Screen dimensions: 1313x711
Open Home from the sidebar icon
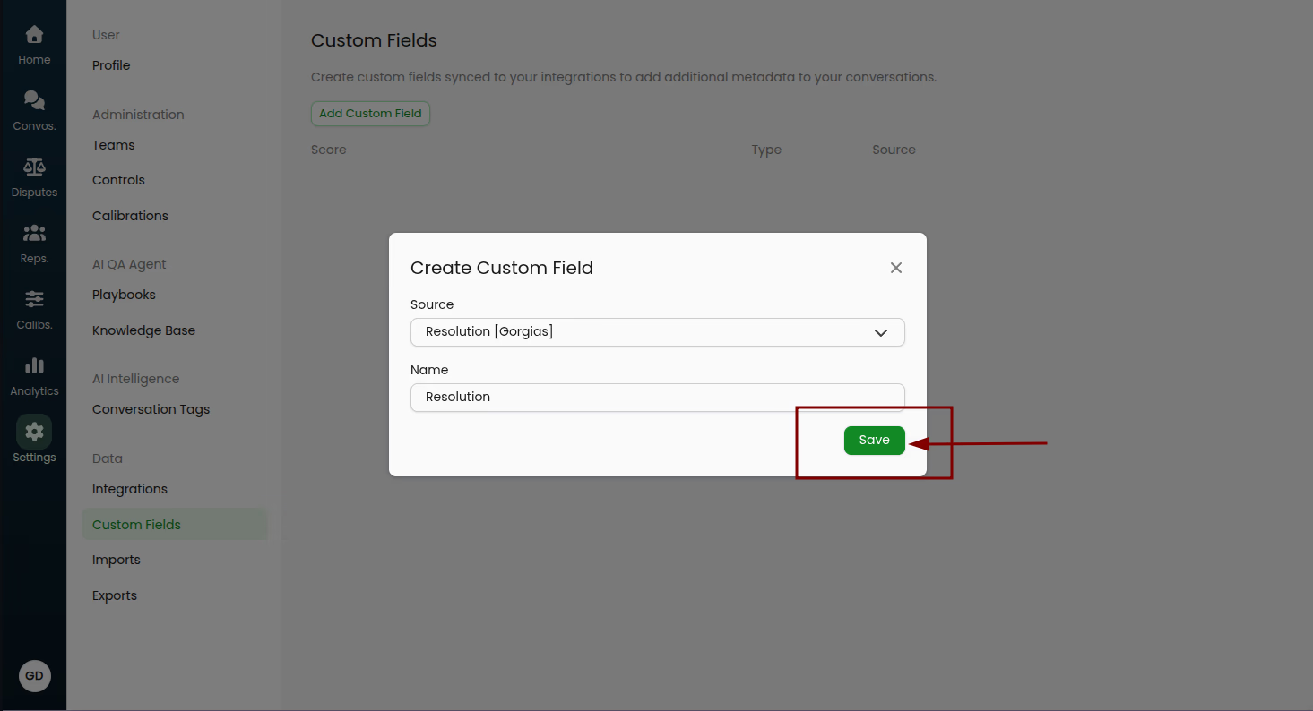(x=34, y=36)
